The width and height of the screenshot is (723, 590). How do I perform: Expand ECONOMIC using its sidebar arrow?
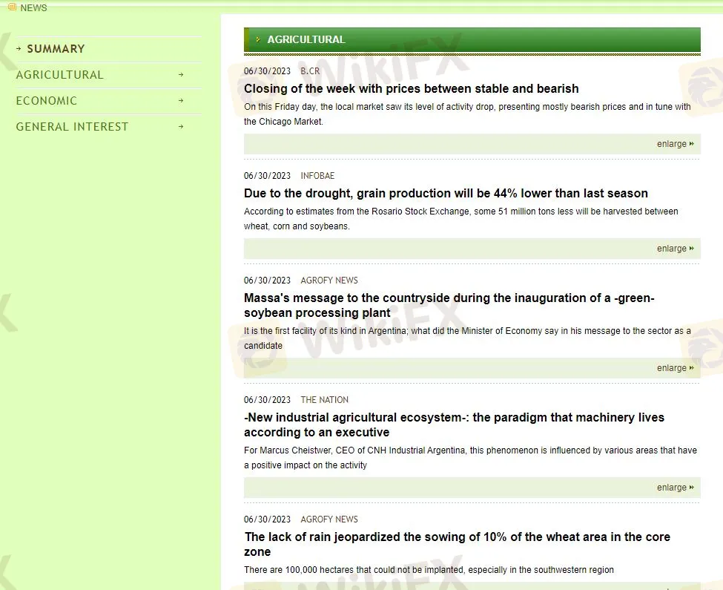[181, 100]
